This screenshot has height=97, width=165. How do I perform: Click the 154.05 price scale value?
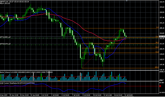point(162,33)
